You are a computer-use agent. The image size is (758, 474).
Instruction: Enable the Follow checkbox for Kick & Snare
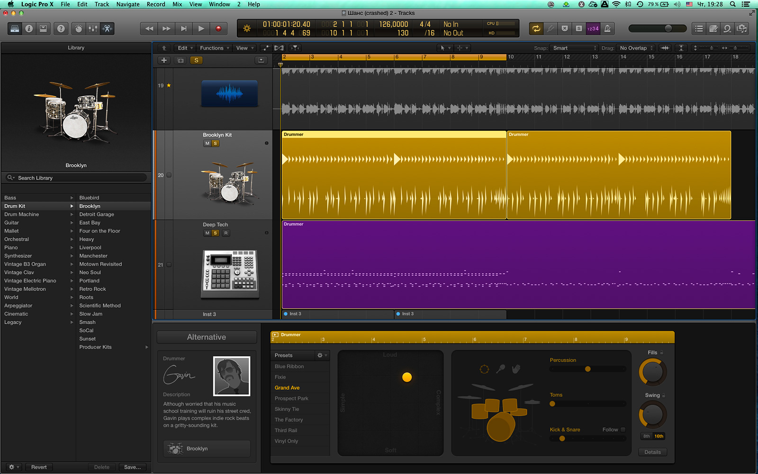pos(623,429)
